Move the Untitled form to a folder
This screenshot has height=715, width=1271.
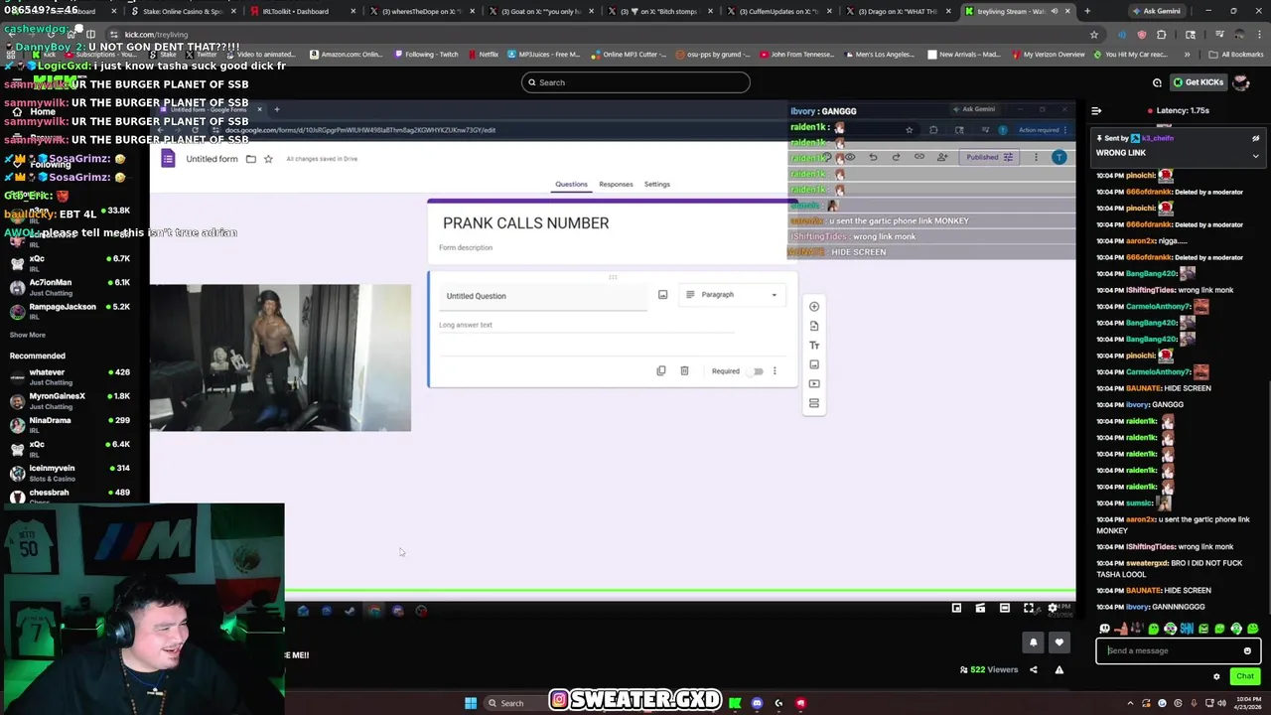pos(250,159)
